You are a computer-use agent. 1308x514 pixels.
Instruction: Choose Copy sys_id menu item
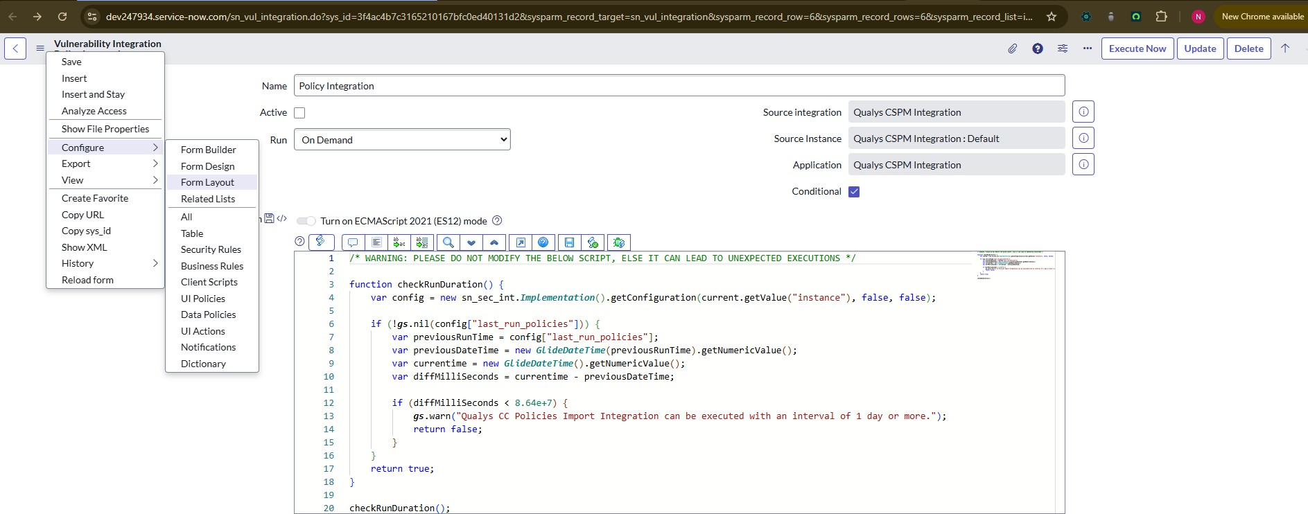click(x=105, y=231)
